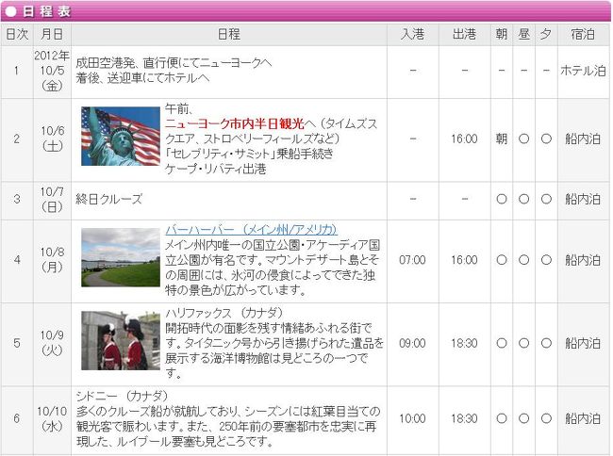The image size is (613, 456).
Task: Click the white circle bullet beside 日程表
Action: [11, 11]
